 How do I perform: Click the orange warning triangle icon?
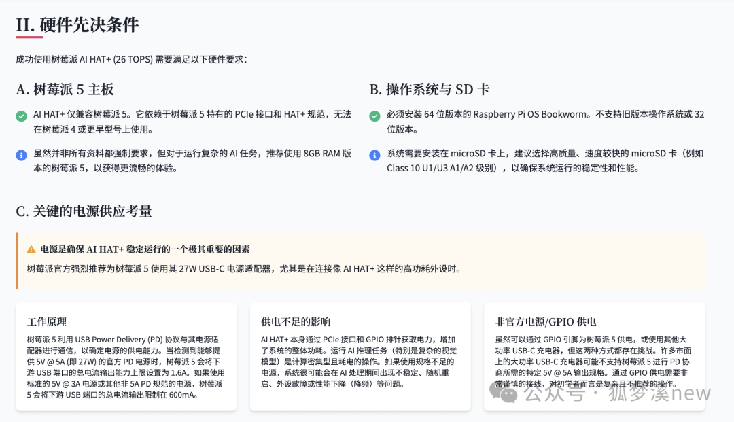point(31,249)
